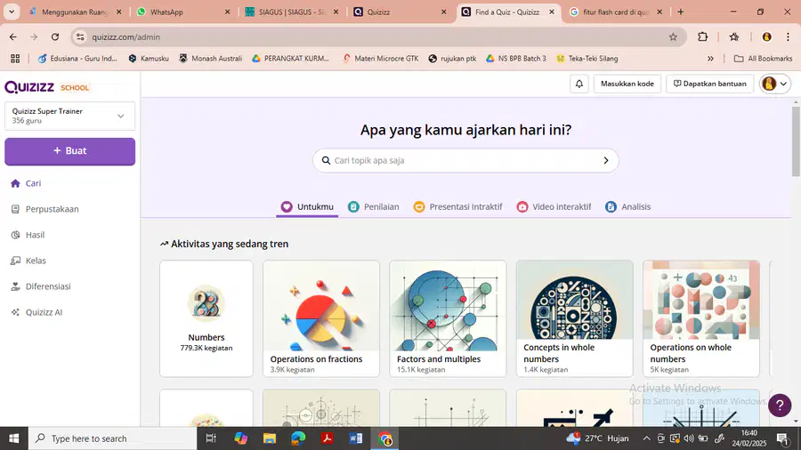Open the notifications bell icon
This screenshot has width=801, height=450.
click(x=578, y=84)
